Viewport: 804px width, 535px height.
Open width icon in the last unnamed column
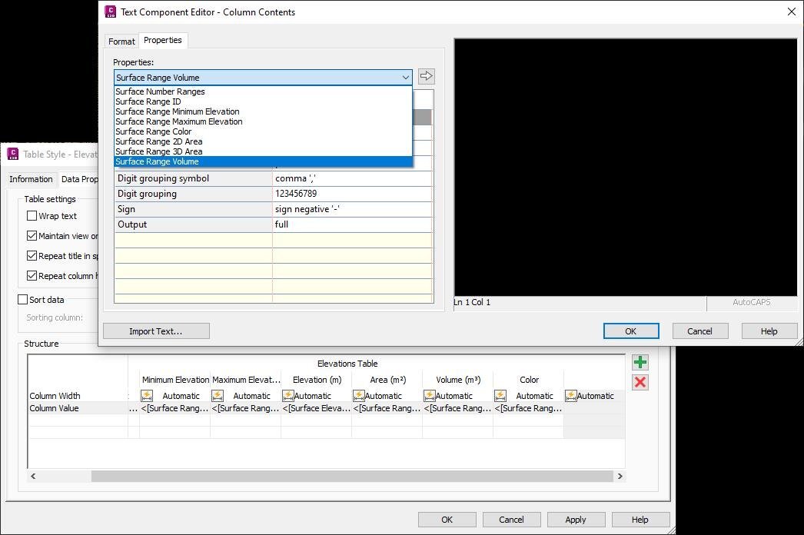(x=570, y=395)
